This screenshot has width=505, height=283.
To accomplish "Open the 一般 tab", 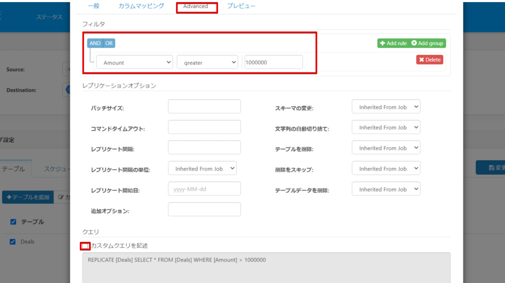I will (94, 6).
